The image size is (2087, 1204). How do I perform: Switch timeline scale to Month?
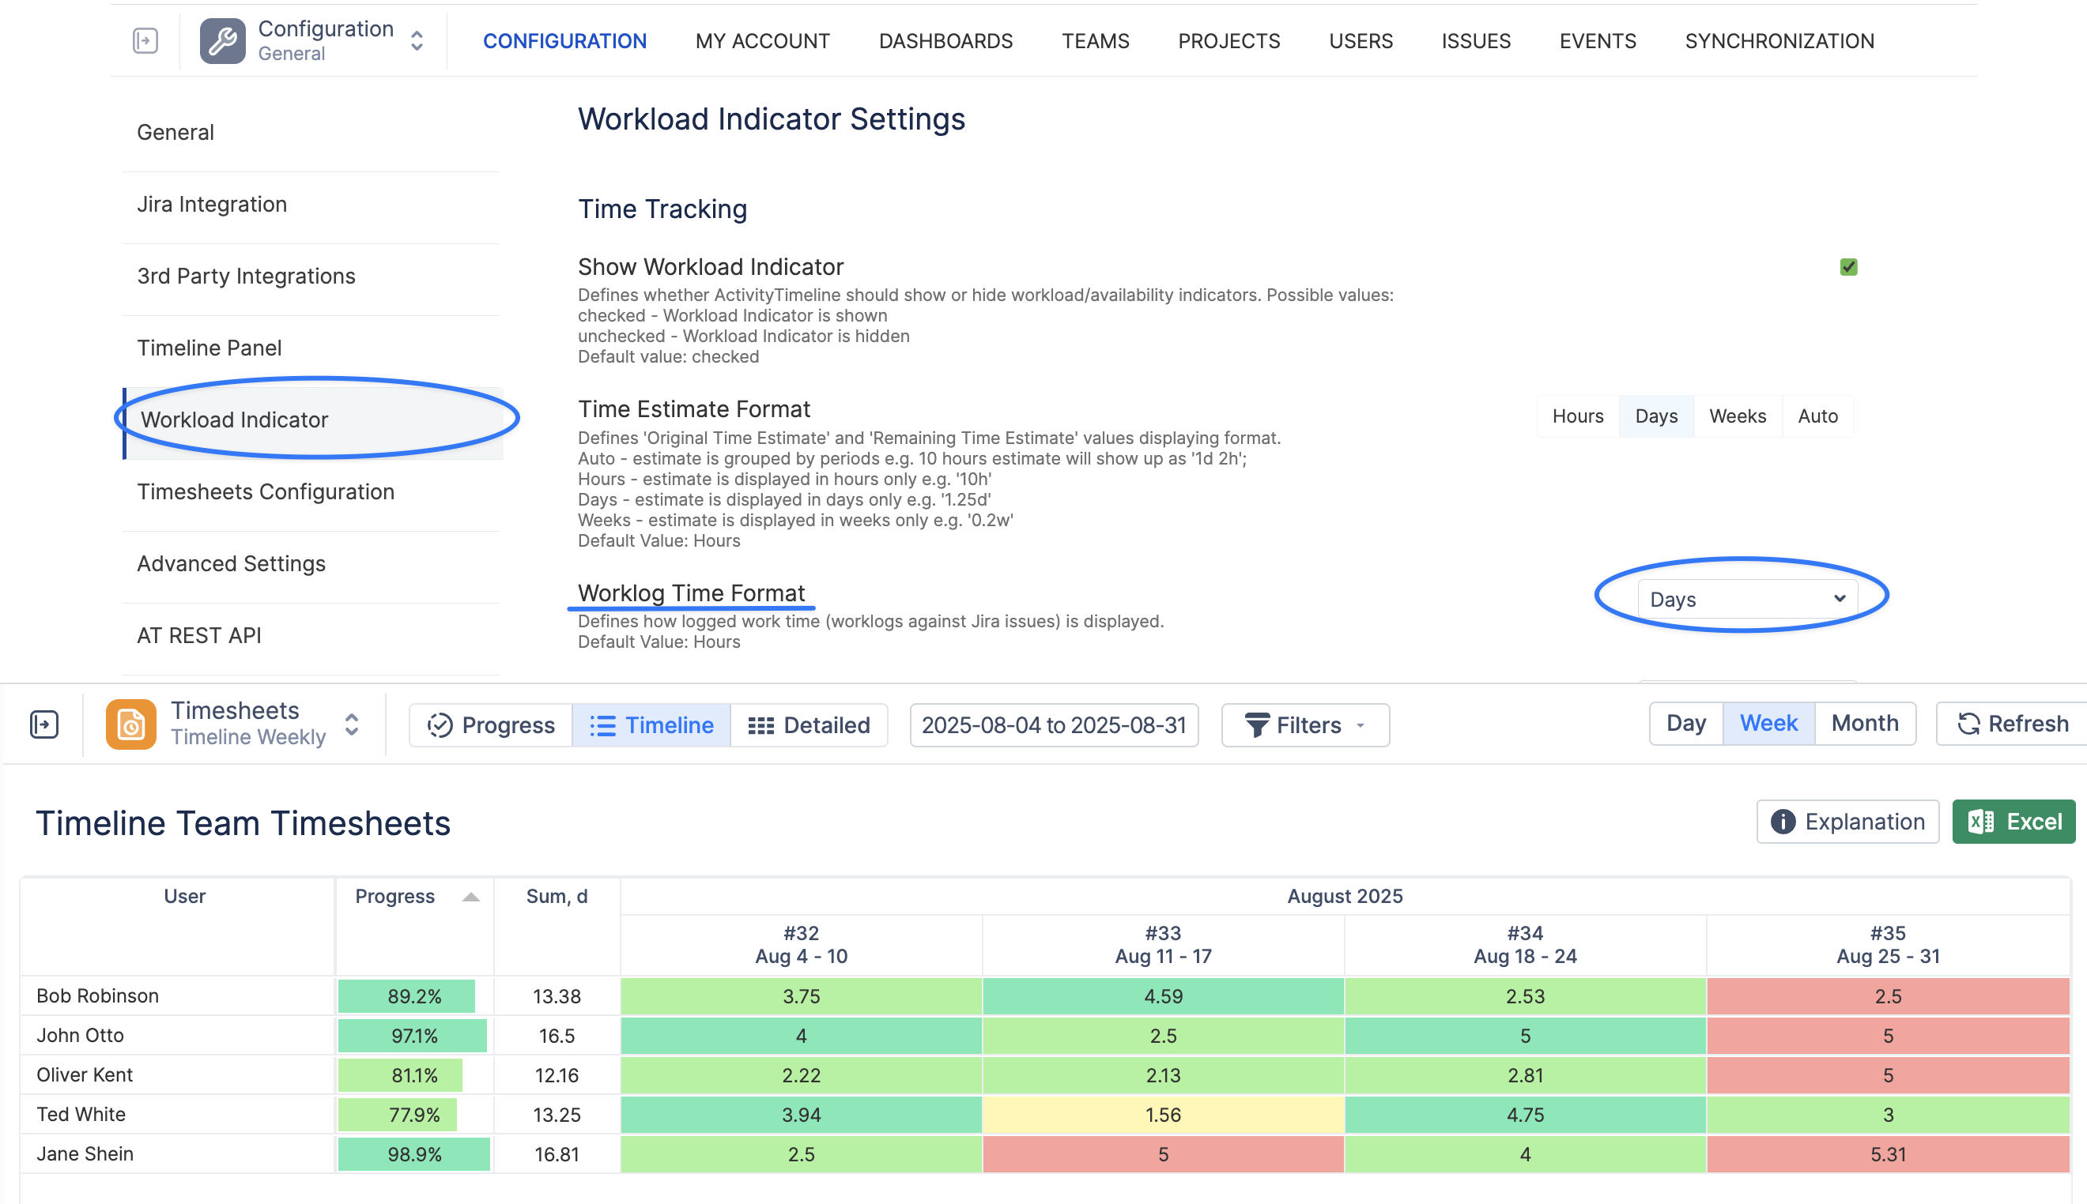[1863, 723]
